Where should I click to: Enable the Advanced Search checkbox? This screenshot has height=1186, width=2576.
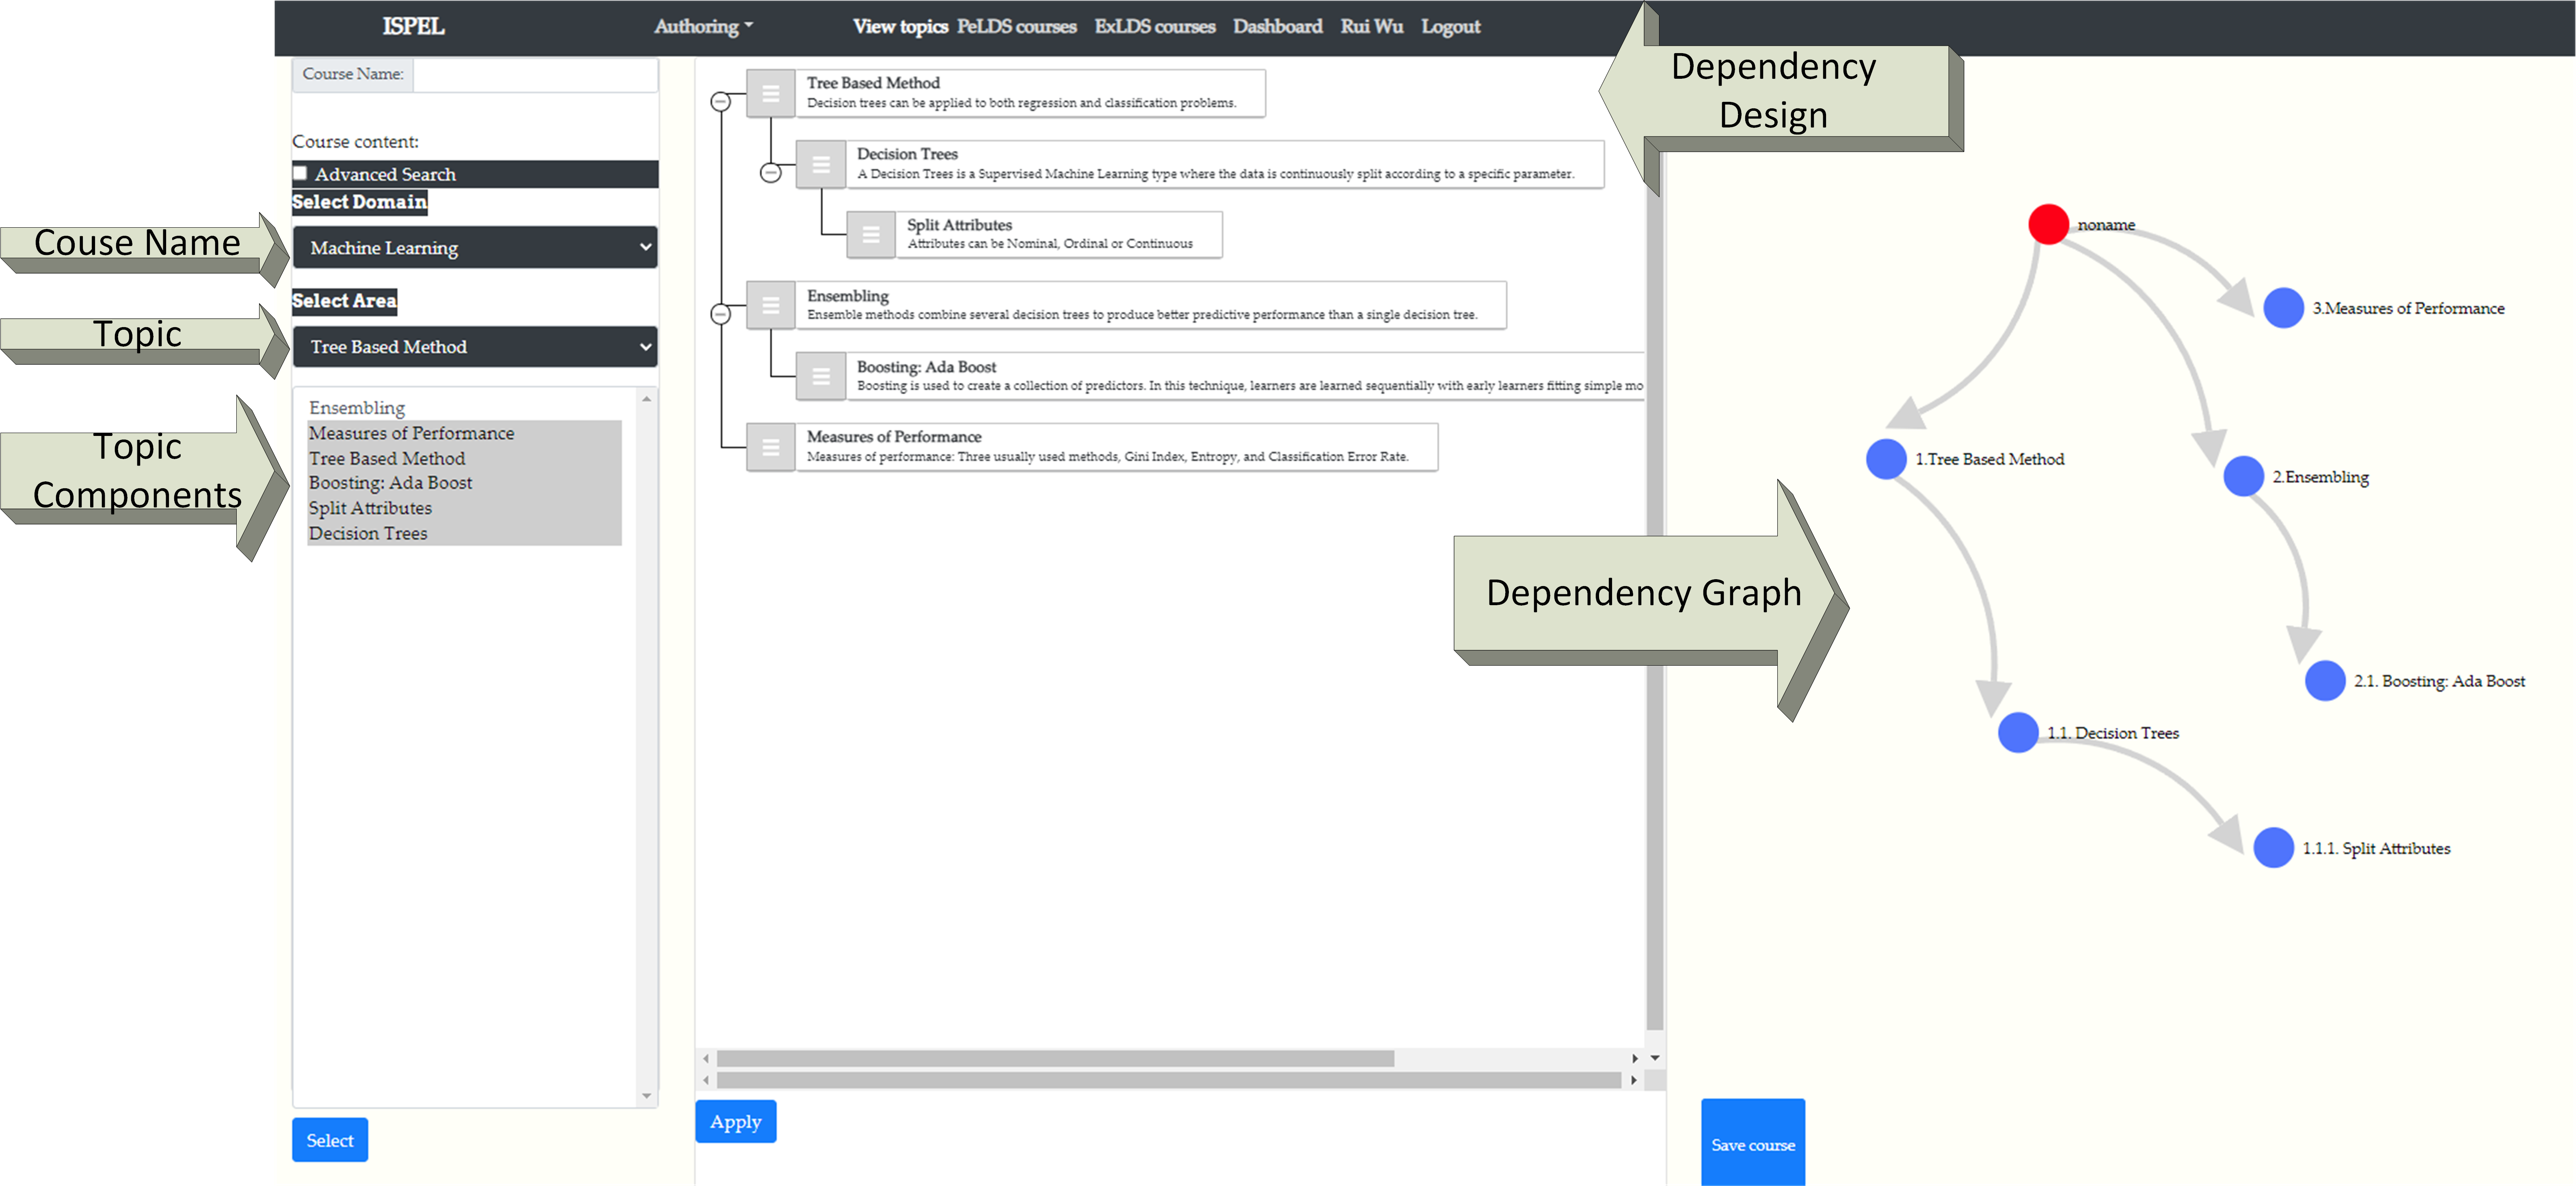[300, 173]
